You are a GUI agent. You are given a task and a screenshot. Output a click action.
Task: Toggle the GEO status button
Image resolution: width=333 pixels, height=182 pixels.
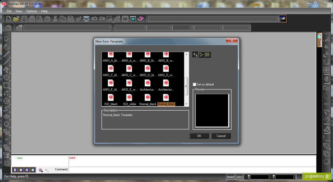[x=239, y=177]
